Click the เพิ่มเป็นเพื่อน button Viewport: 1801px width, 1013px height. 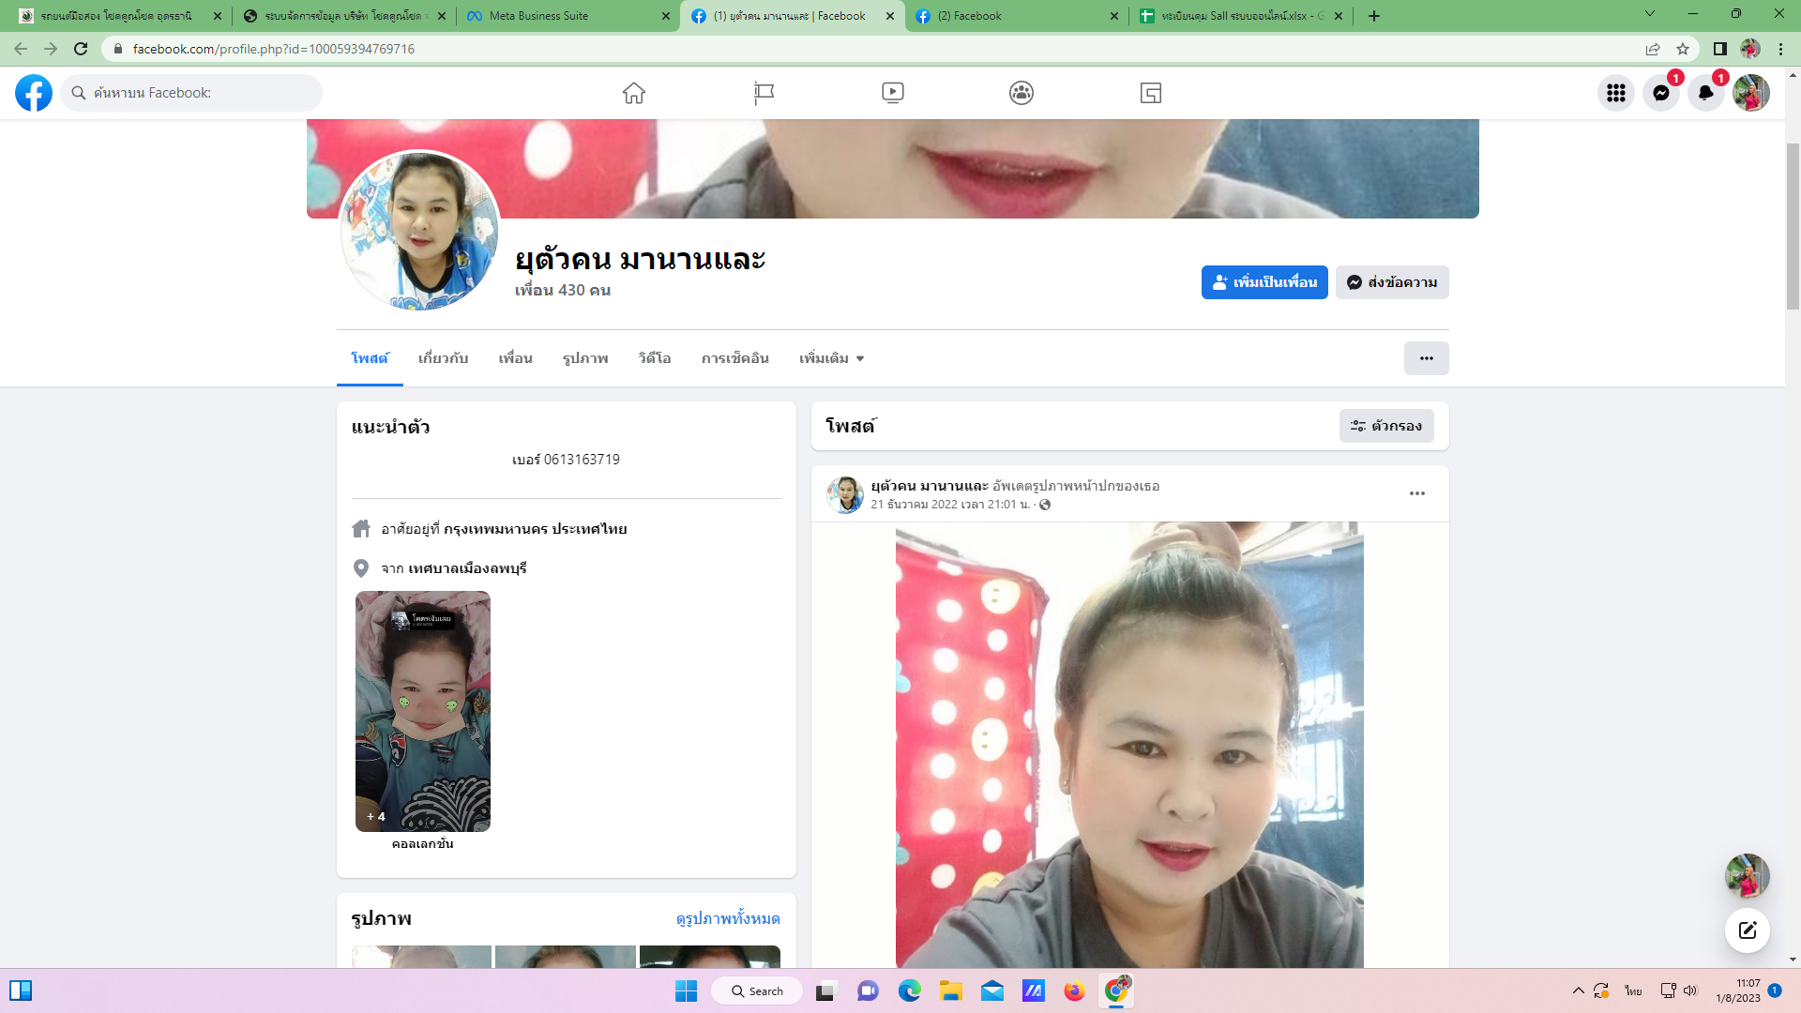pos(1264,282)
